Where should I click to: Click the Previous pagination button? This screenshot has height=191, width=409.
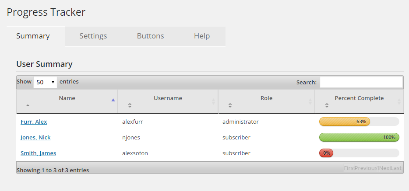[366, 168]
